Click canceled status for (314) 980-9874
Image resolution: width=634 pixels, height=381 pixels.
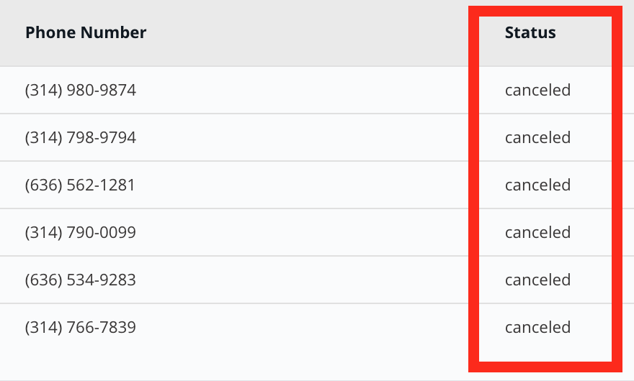click(x=537, y=90)
